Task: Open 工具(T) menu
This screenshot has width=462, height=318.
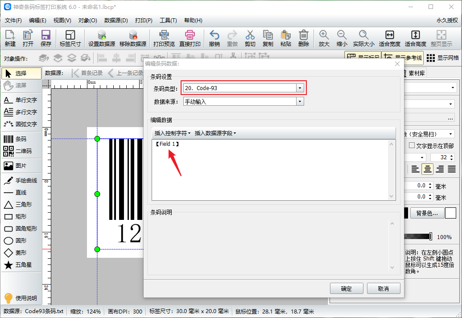Action: 168,21
